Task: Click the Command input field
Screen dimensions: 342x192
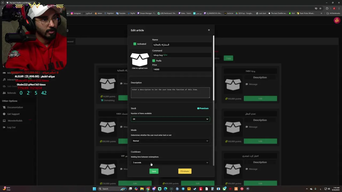Action: pos(182,55)
